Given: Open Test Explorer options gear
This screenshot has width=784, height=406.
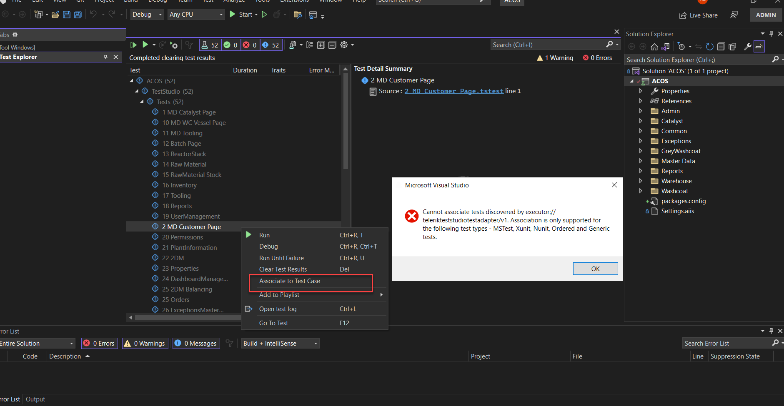Looking at the screenshot, I should [344, 45].
